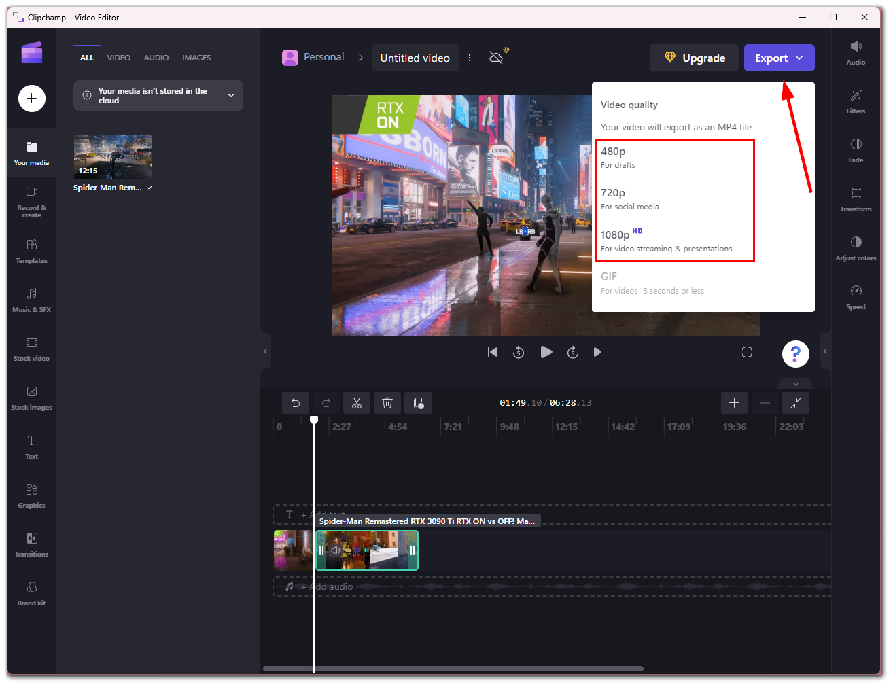Zoom out the timeline
Image resolution: width=893 pixels, height=687 pixels.
coord(765,403)
